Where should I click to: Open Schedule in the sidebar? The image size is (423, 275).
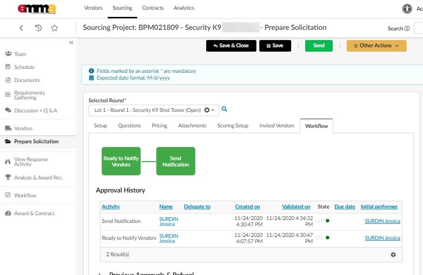24,67
